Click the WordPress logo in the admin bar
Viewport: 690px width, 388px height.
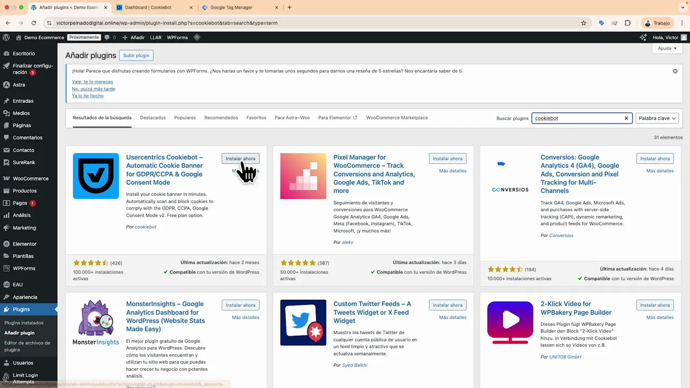[6, 37]
